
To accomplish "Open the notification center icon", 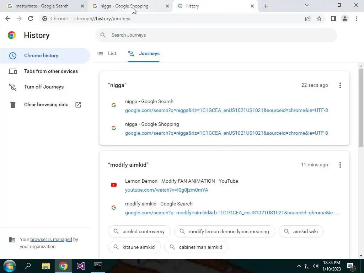I will pos(350,266).
